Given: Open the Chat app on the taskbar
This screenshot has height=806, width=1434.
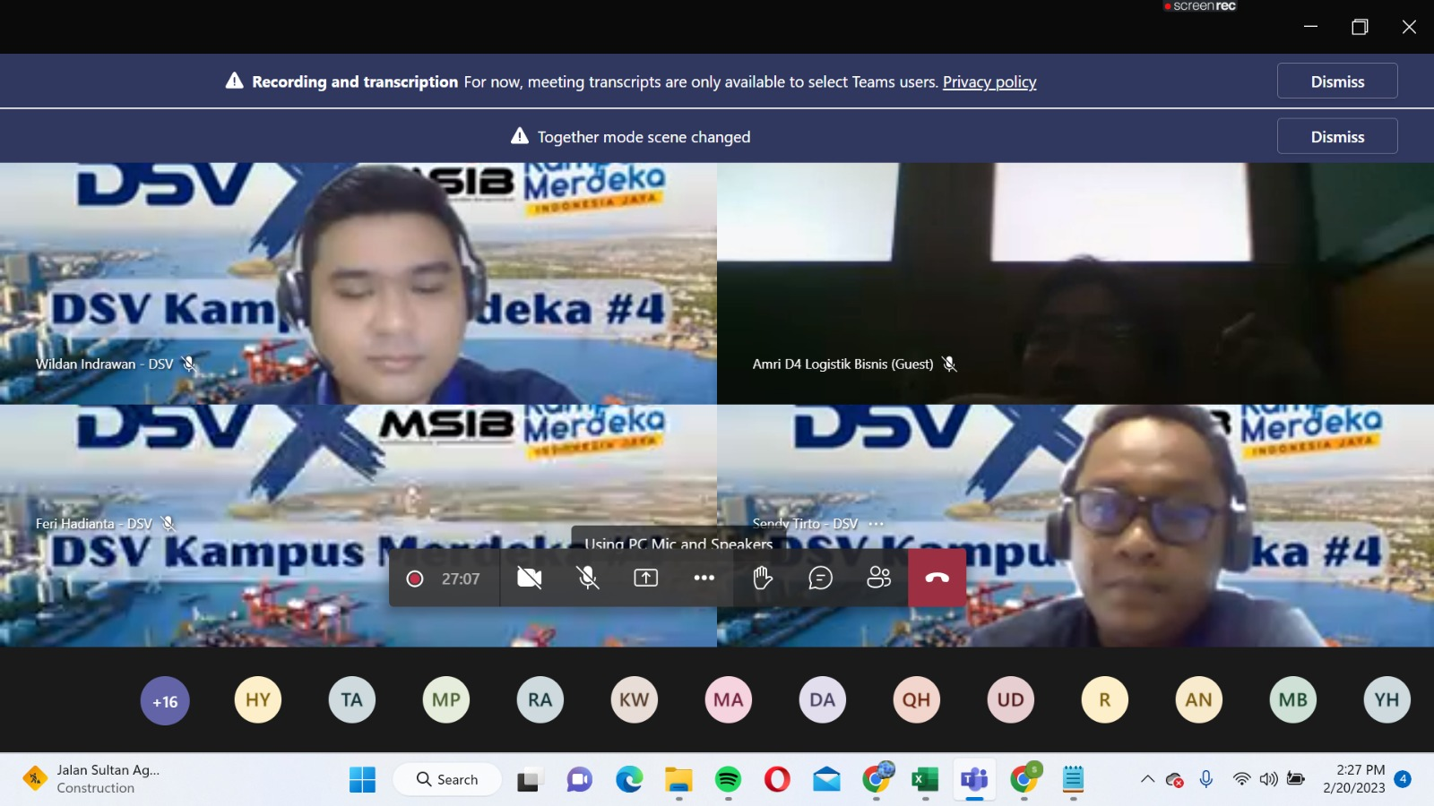Looking at the screenshot, I should [580, 780].
